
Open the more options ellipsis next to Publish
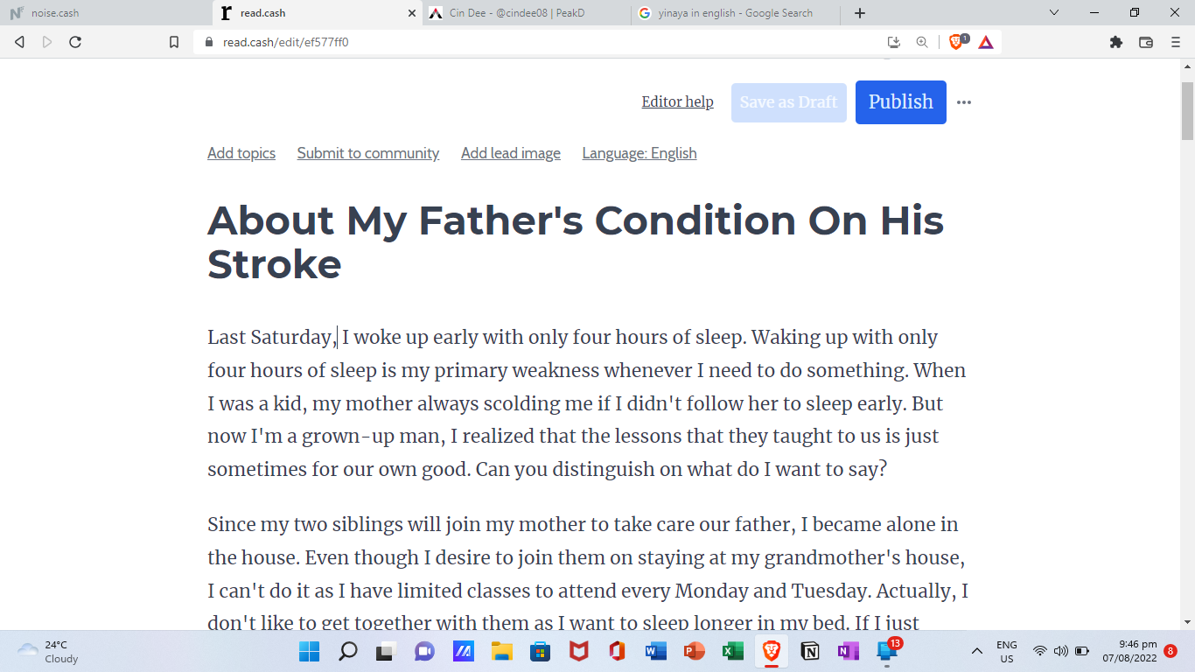[964, 102]
